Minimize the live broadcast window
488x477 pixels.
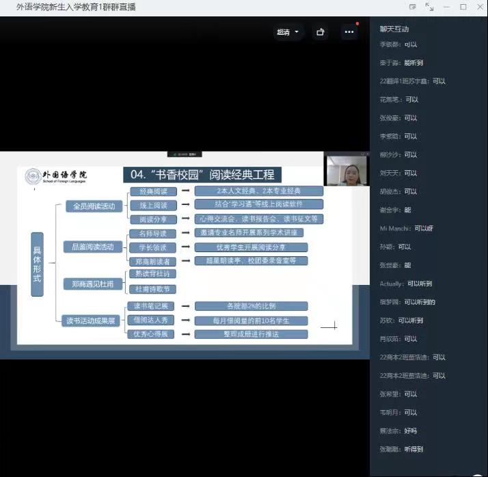point(446,7)
